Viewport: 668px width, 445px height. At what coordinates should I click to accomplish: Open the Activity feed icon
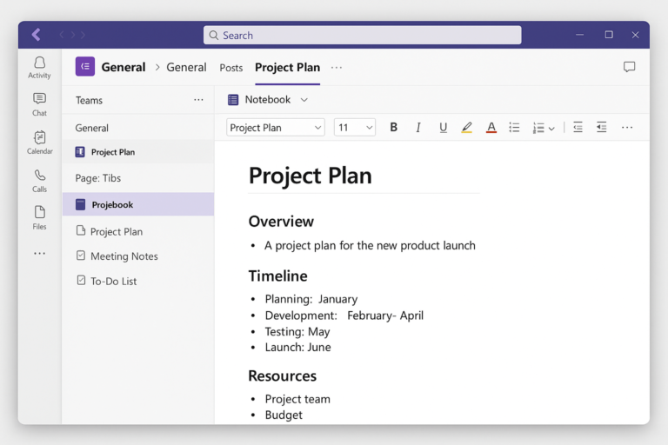[x=39, y=67]
